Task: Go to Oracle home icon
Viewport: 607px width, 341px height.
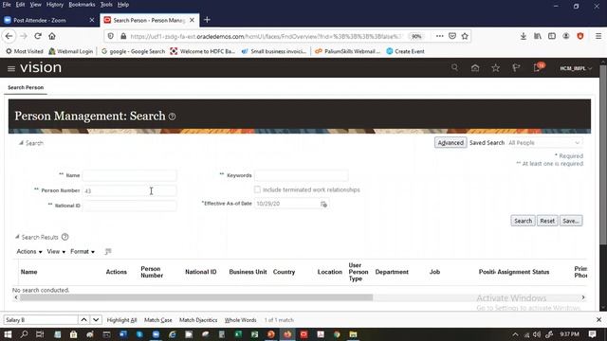Action: 475,68
